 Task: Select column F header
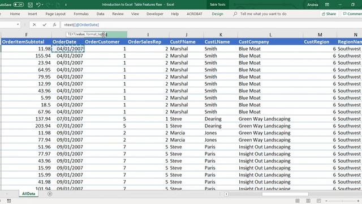click(x=27, y=35)
